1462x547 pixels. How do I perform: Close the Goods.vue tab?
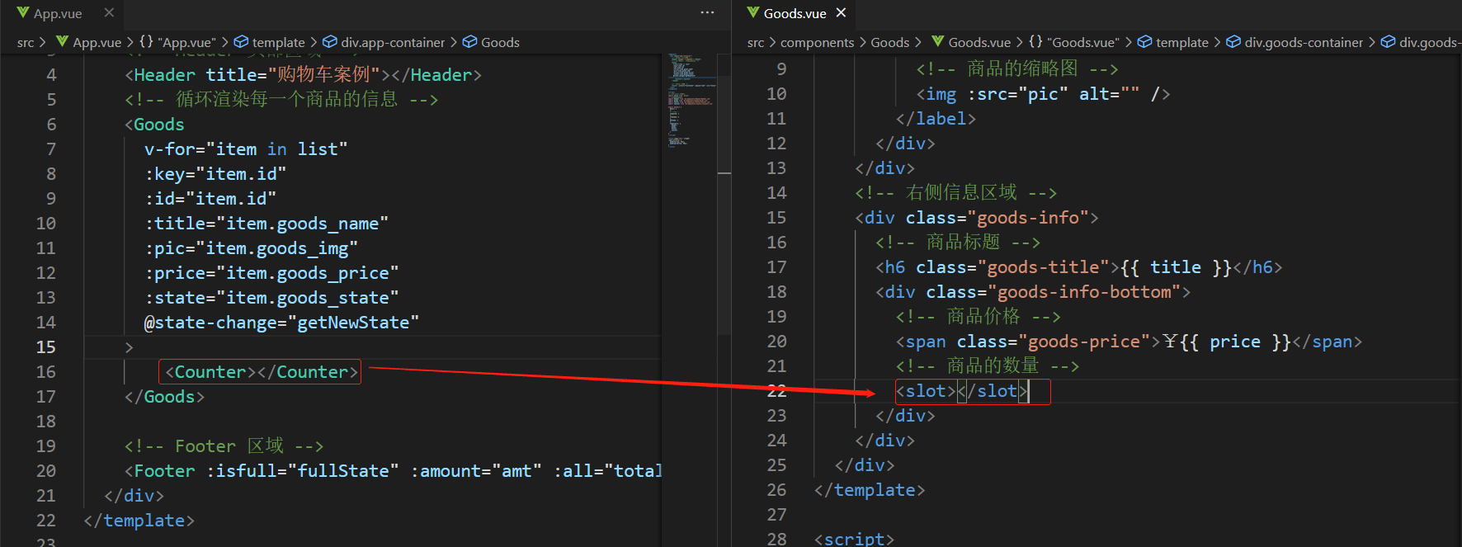coord(841,13)
